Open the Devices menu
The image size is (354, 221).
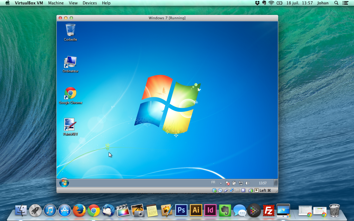(x=90, y=3)
